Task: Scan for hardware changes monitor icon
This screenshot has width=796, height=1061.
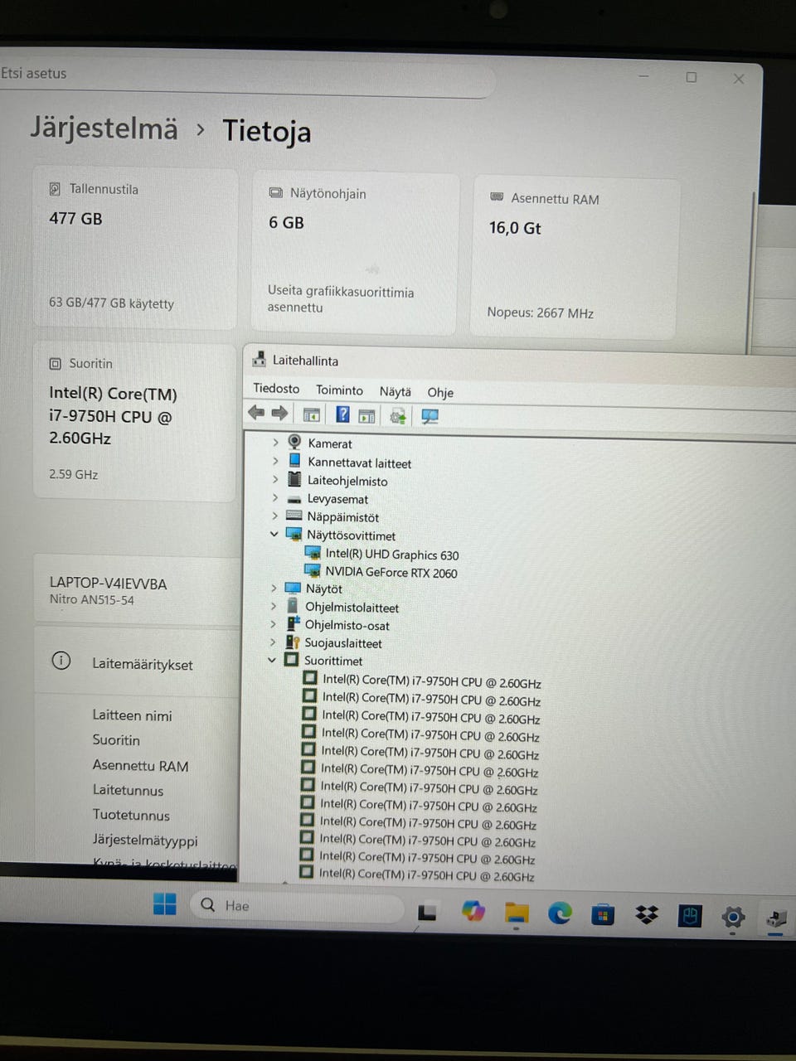Action: pyautogui.click(x=430, y=417)
